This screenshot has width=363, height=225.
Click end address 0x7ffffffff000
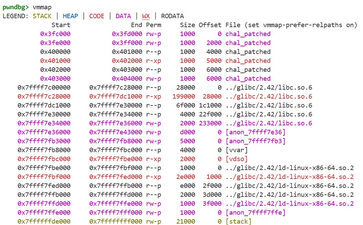116,222
